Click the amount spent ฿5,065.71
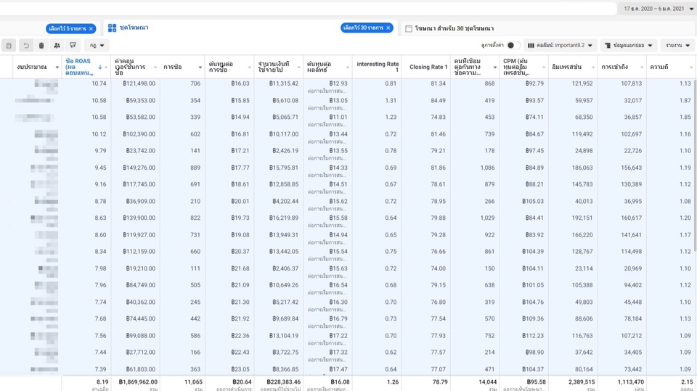The image size is (697, 391). click(x=285, y=118)
